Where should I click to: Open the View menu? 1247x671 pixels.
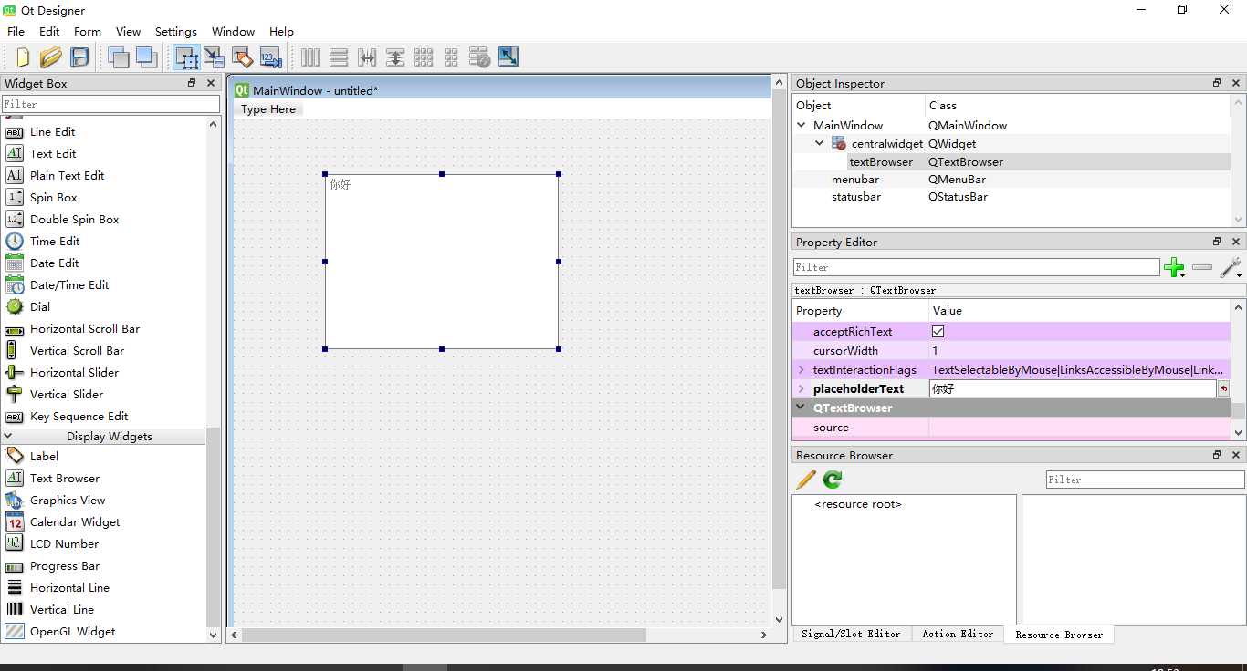point(128,31)
